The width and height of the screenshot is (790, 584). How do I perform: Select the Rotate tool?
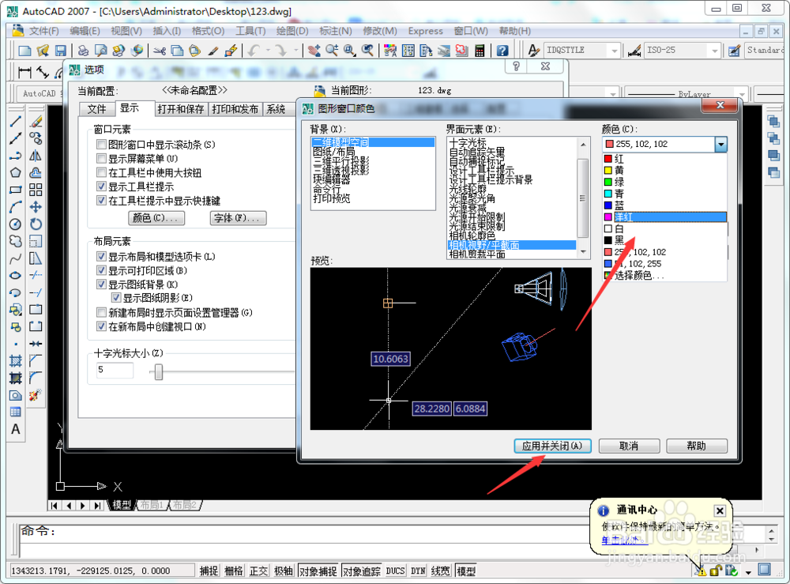pos(35,223)
